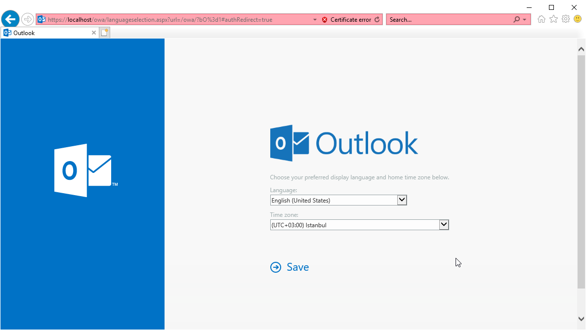Click the scrollbar down arrow
This screenshot has width=586, height=330.
point(581,319)
